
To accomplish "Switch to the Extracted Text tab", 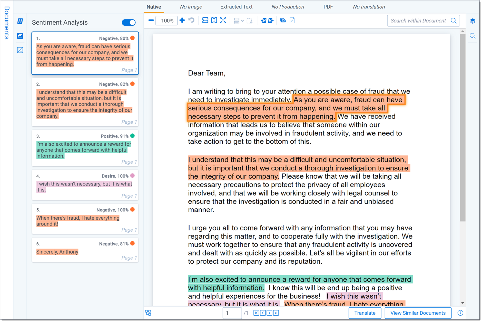I will [x=236, y=7].
